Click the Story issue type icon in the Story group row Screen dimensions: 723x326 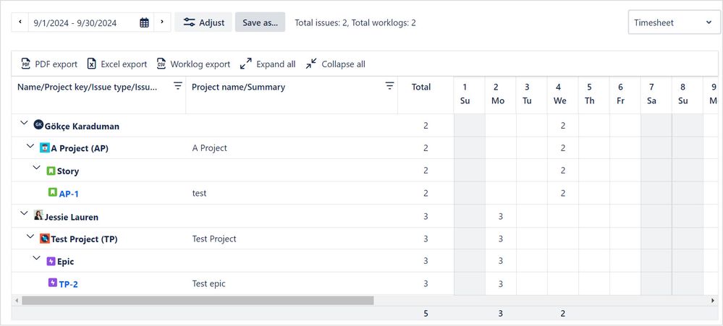point(51,171)
